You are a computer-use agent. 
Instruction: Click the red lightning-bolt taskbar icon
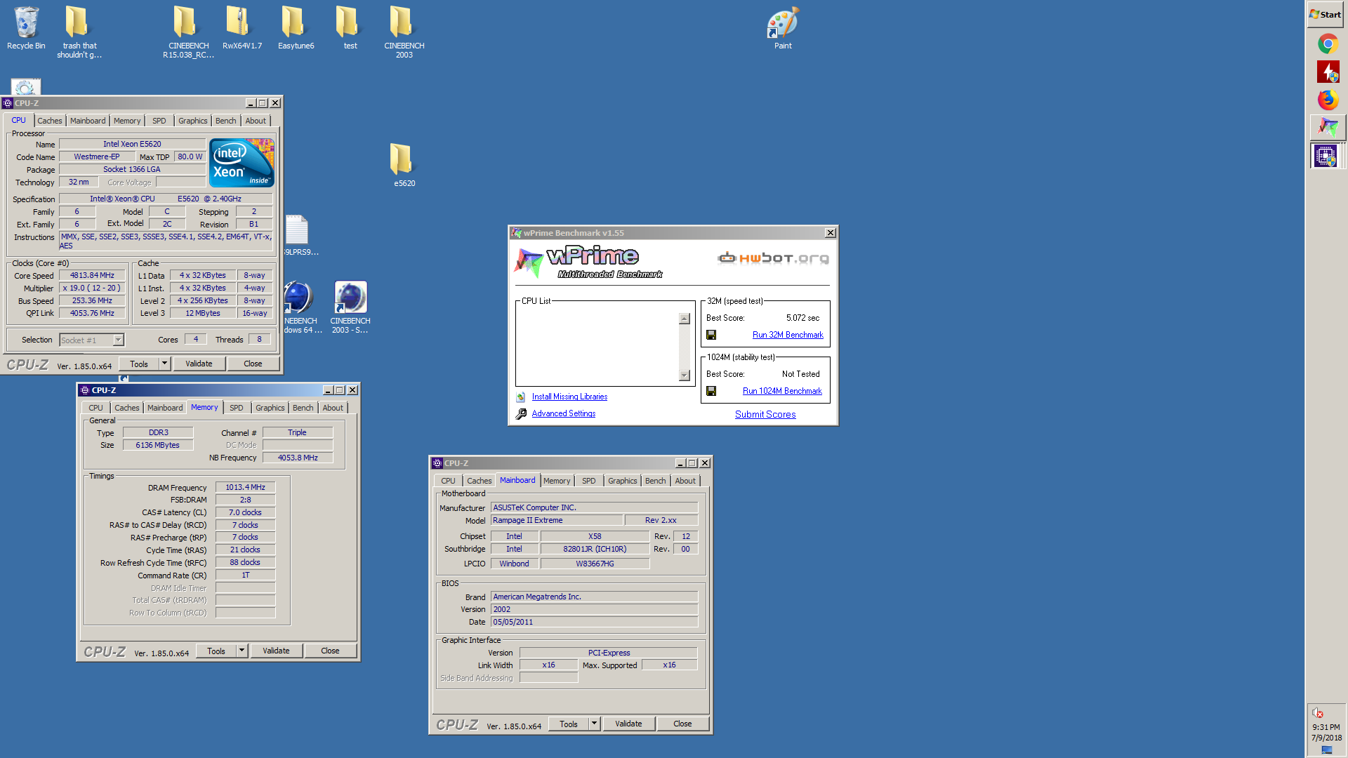coord(1327,72)
